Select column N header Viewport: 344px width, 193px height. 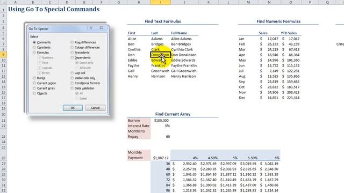click(x=269, y=2)
